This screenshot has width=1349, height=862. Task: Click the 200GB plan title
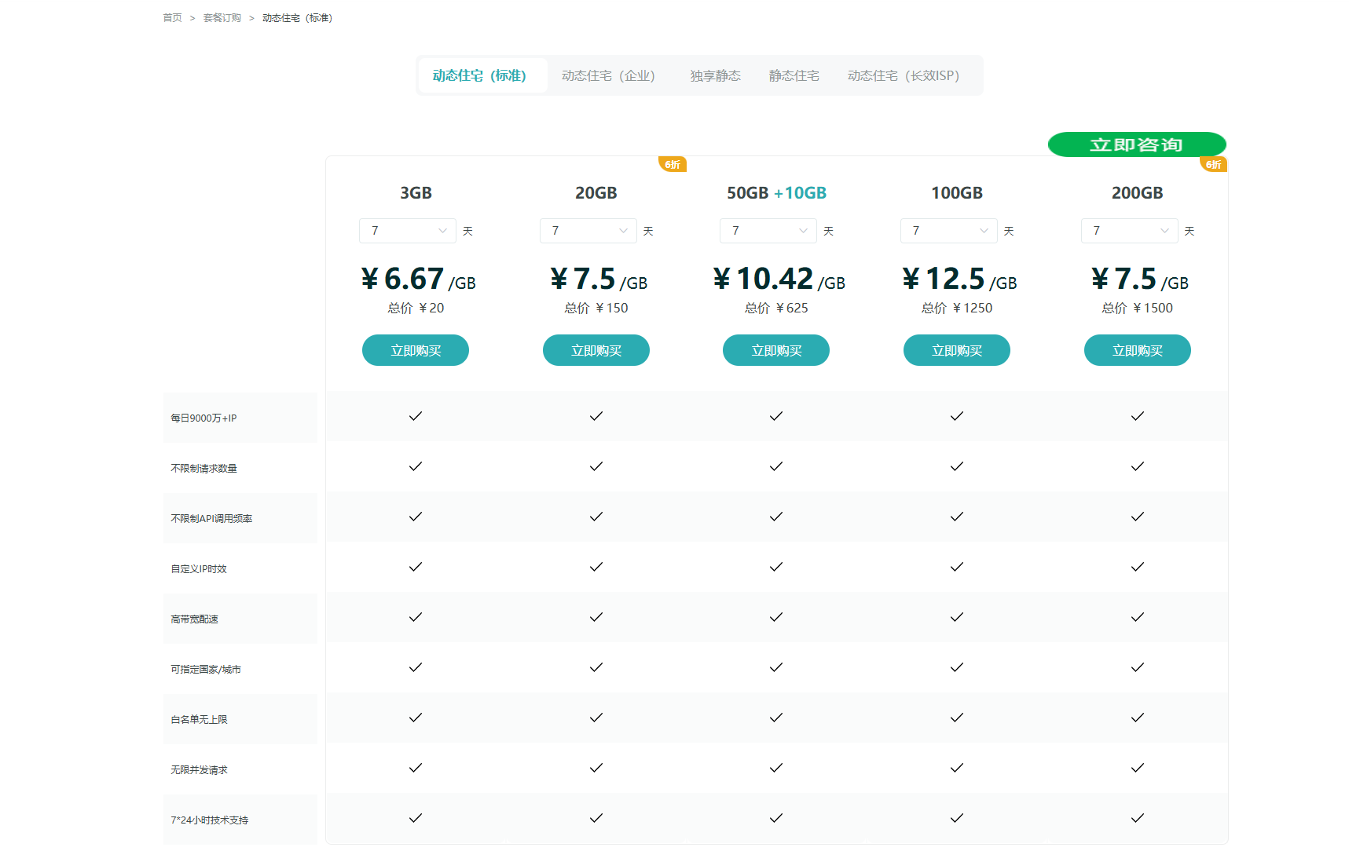pyautogui.click(x=1138, y=193)
